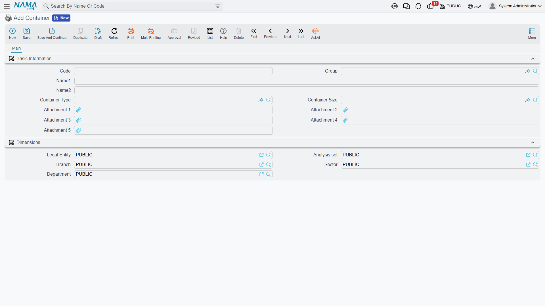The image size is (545, 306).
Task: Save record as Draft
Action: (x=98, y=33)
